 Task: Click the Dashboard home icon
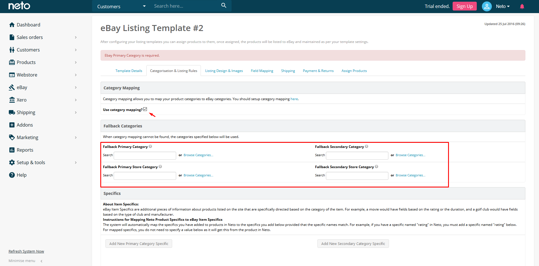coord(12,25)
